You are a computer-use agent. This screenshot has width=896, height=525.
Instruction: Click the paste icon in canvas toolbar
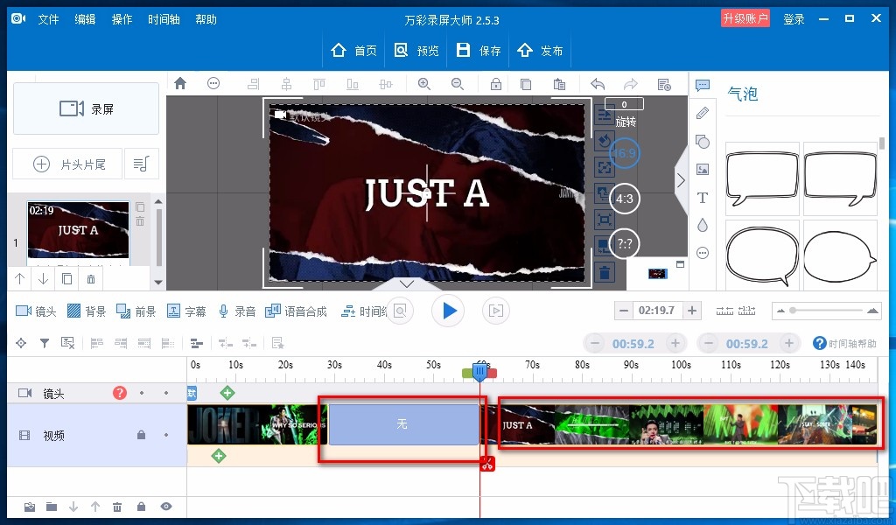pos(559,84)
